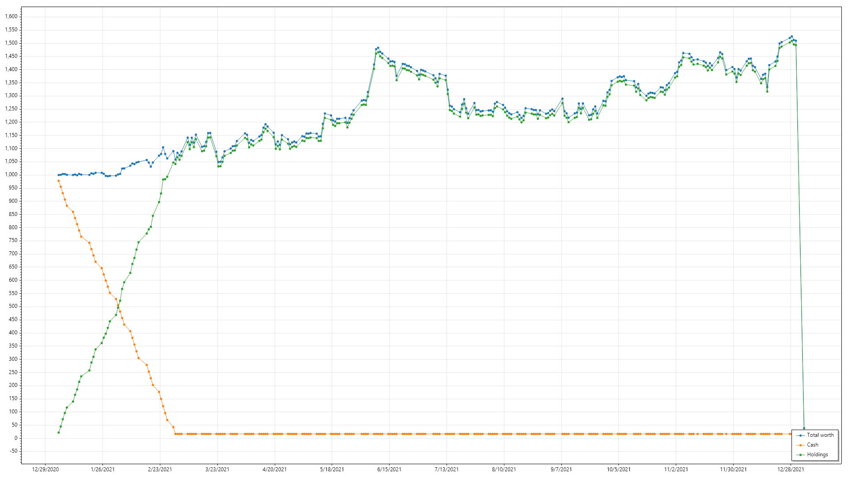Click the 950 value axis label
Image resolution: width=848 pixels, height=477 pixels.
[13, 188]
